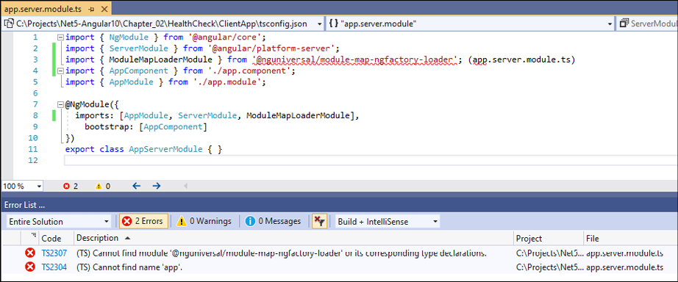
Task: Navigate to previous issue with left arrow
Action: coord(137,186)
